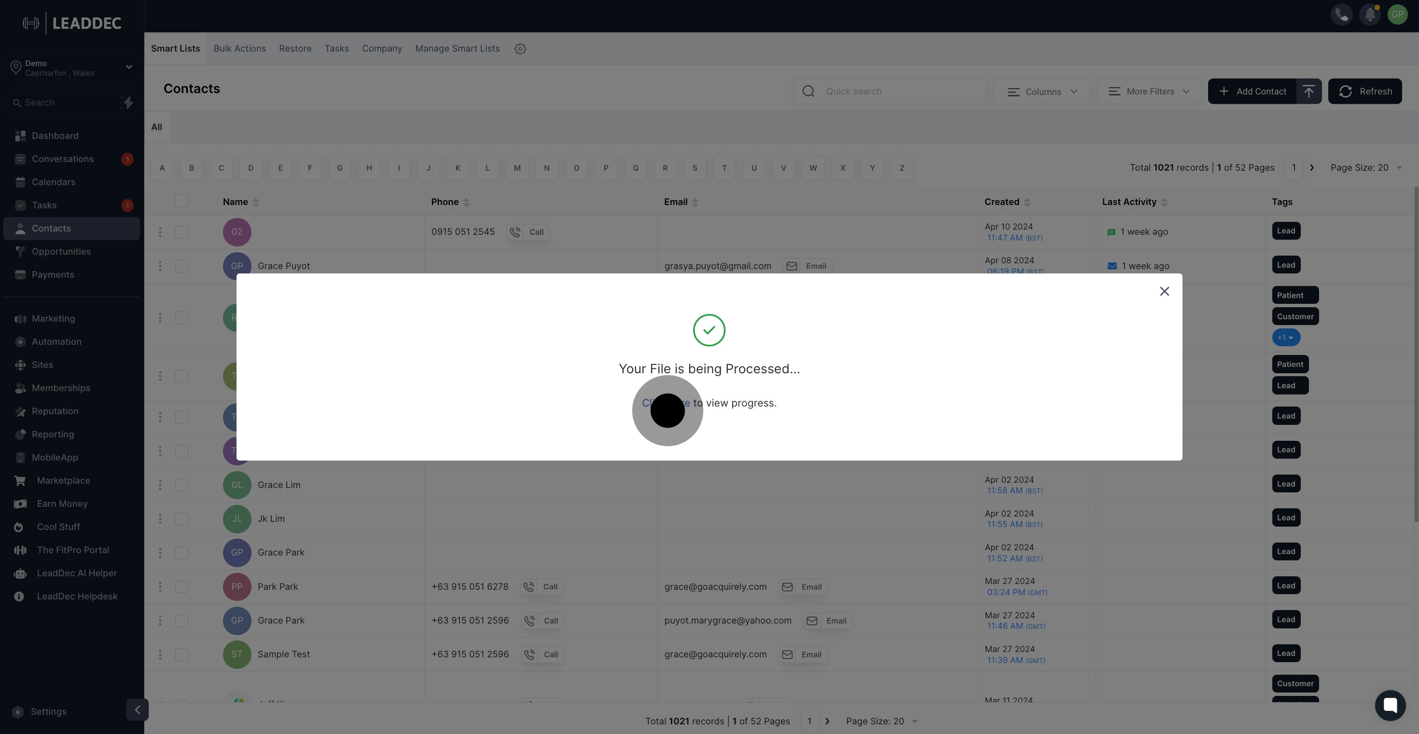1419x734 pixels.
Task: Open Conversations in the sidebar
Action: click(x=71, y=159)
